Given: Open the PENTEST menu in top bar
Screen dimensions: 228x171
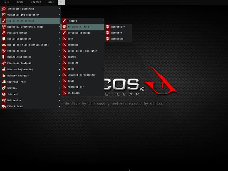Looking at the screenshot, I should coord(36,2).
